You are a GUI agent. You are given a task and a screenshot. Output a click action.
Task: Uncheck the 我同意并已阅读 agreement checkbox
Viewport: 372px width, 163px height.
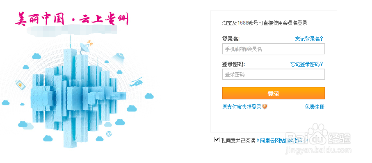(217, 140)
